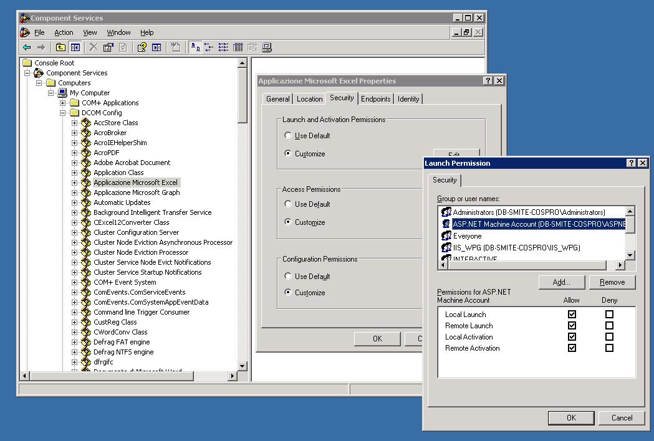Screen dimensions: 654x441
Task: Select Use Default for Configuration Permissions
Action: tap(288, 275)
